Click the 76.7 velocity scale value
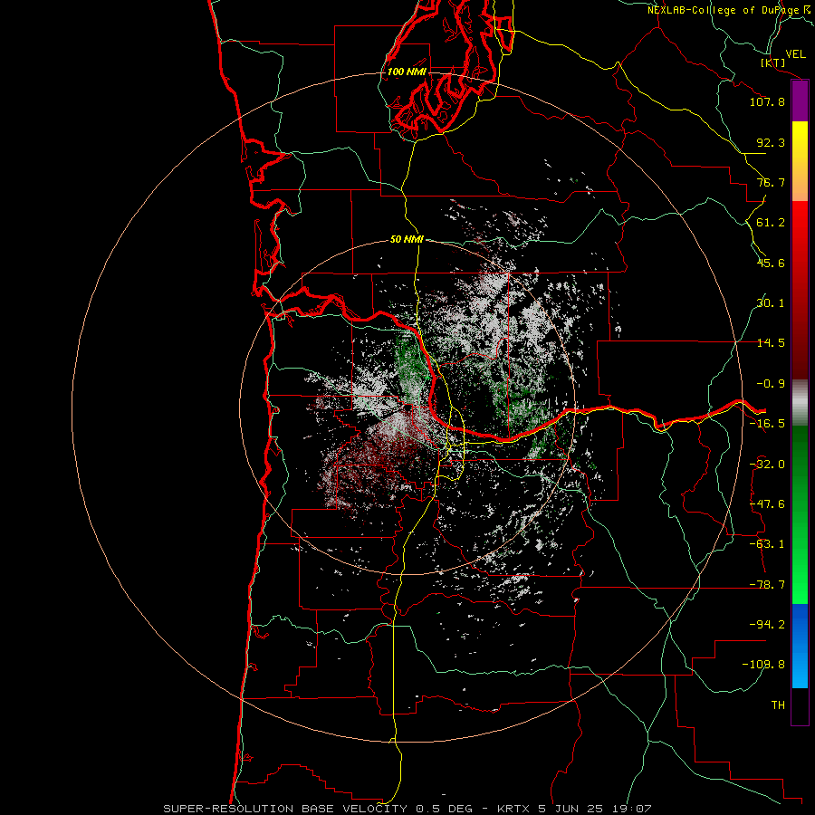This screenshot has height=815, width=815. click(771, 182)
